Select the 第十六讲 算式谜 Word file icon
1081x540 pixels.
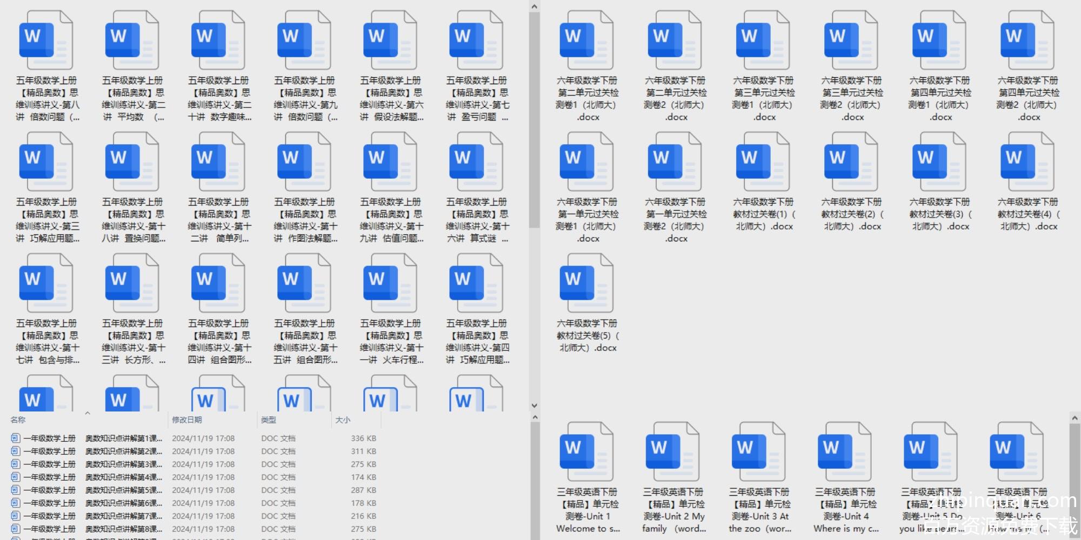(476, 162)
